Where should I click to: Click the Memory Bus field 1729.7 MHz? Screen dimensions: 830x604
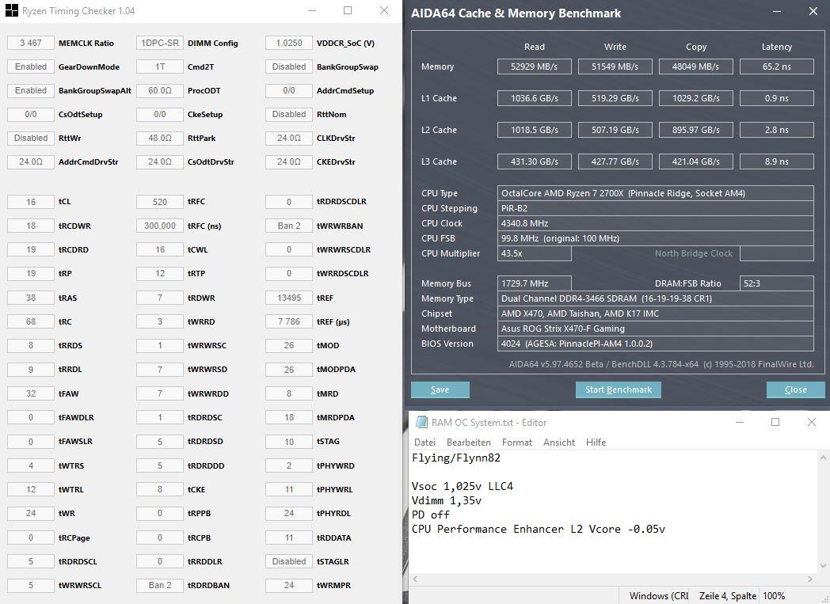534,283
